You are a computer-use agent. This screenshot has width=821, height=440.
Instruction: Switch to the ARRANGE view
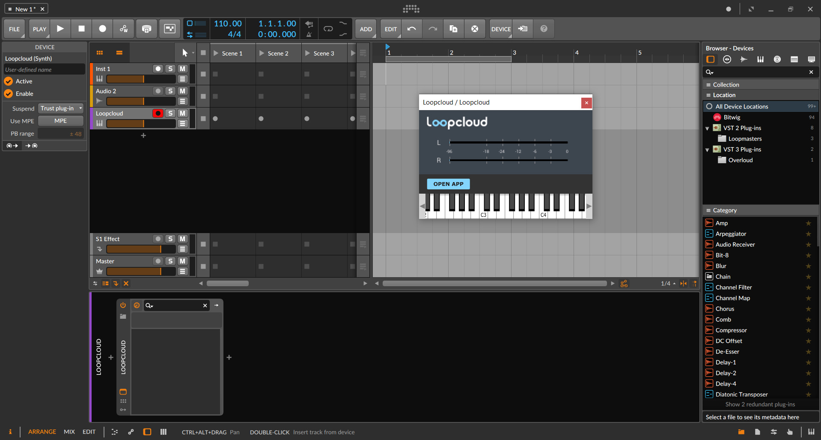[x=42, y=432]
